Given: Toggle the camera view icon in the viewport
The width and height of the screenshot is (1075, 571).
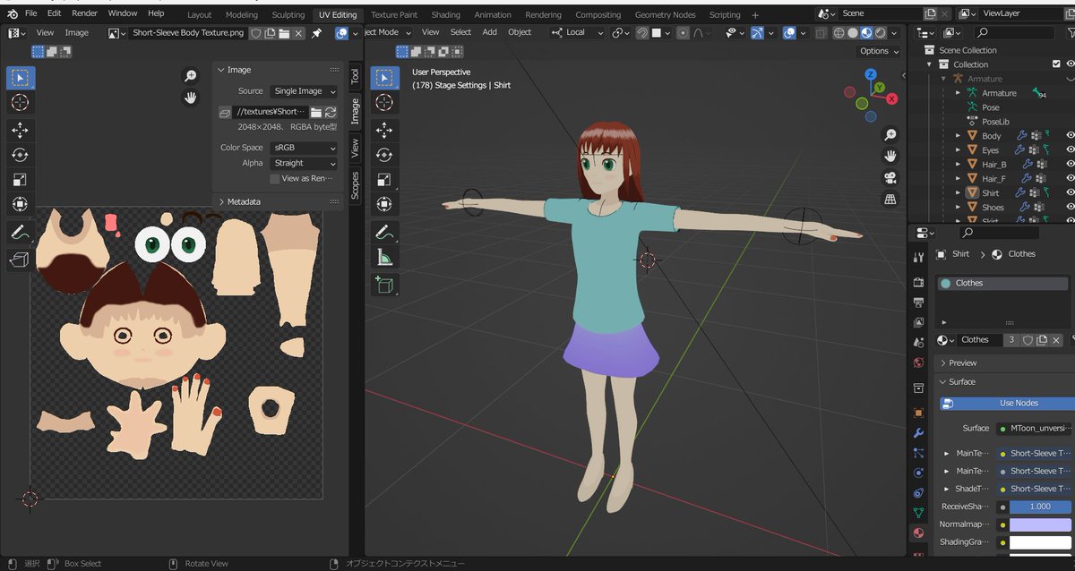Looking at the screenshot, I should click(890, 177).
